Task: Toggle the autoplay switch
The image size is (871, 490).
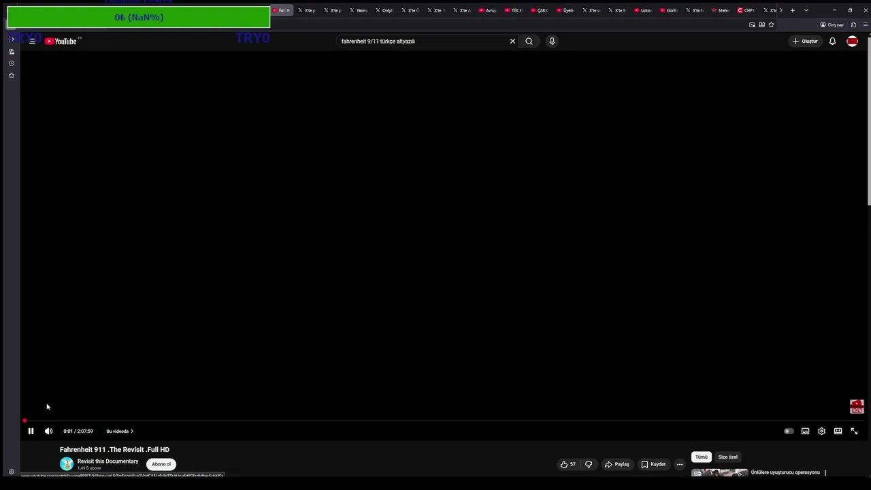Action: (x=789, y=431)
